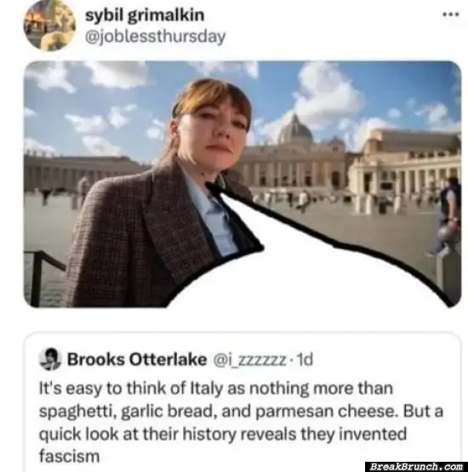Open the three-dot more options menu
The image size is (468, 472).
(x=451, y=14)
